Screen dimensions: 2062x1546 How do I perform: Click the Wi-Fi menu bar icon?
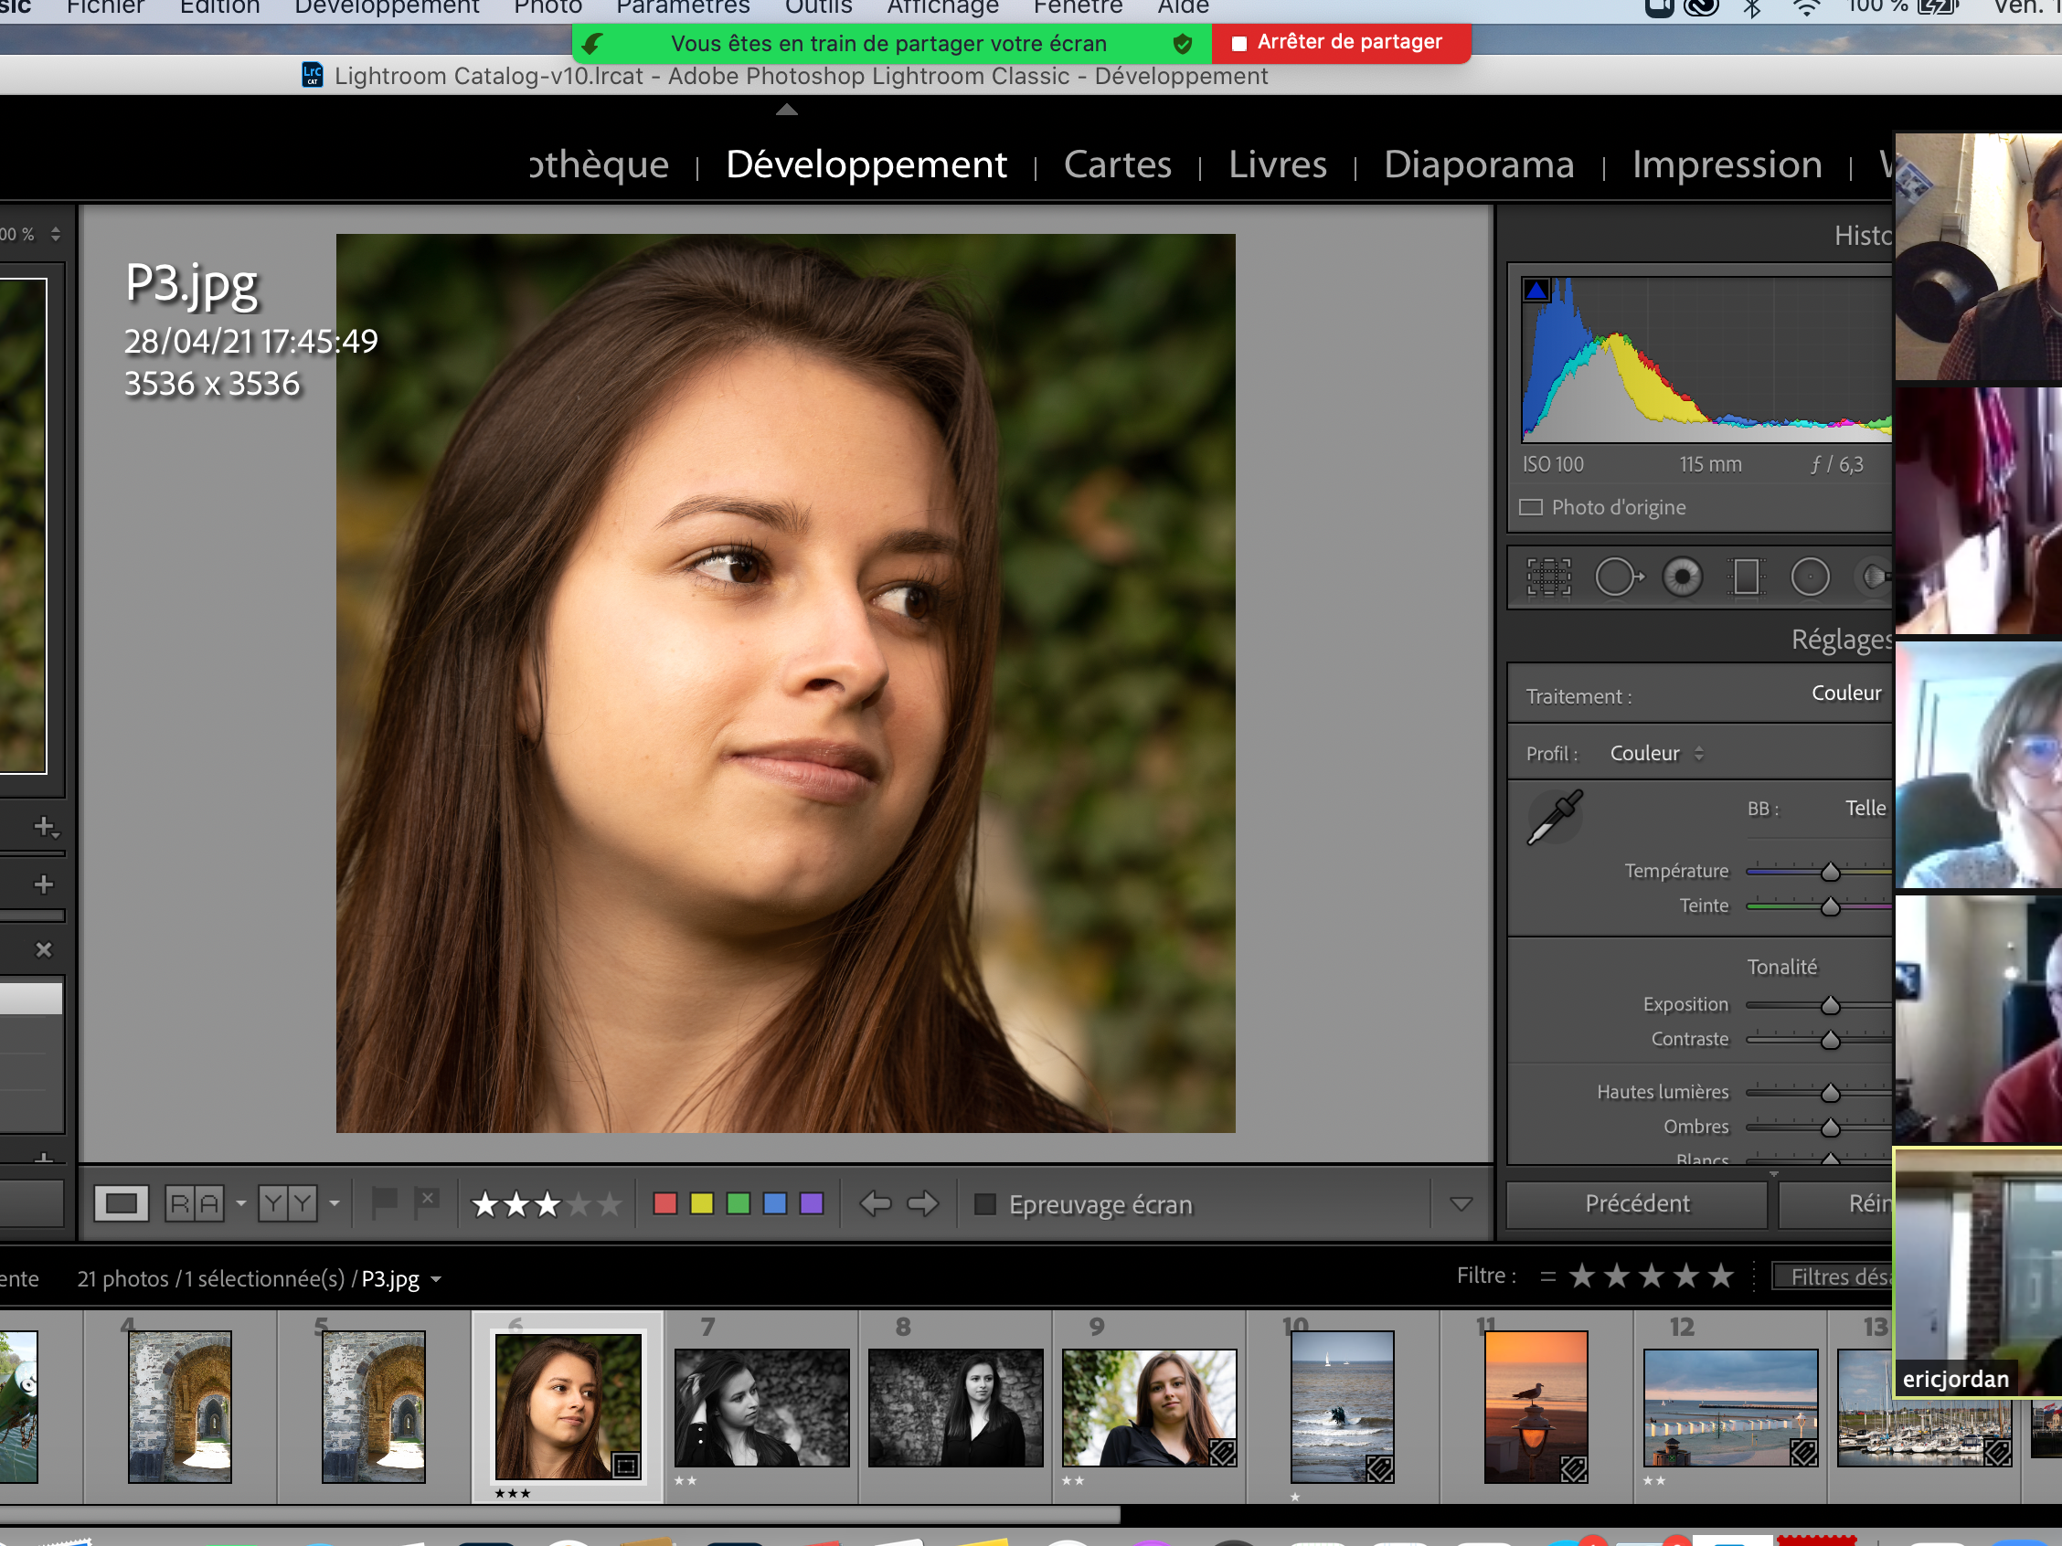click(x=1808, y=8)
